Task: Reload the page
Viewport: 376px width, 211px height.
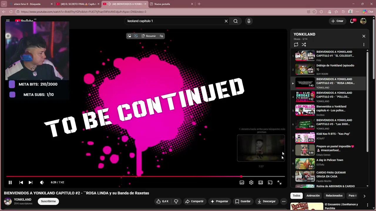Action: (11, 12)
